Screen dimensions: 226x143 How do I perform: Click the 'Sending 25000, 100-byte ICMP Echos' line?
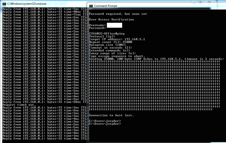pos(155,59)
